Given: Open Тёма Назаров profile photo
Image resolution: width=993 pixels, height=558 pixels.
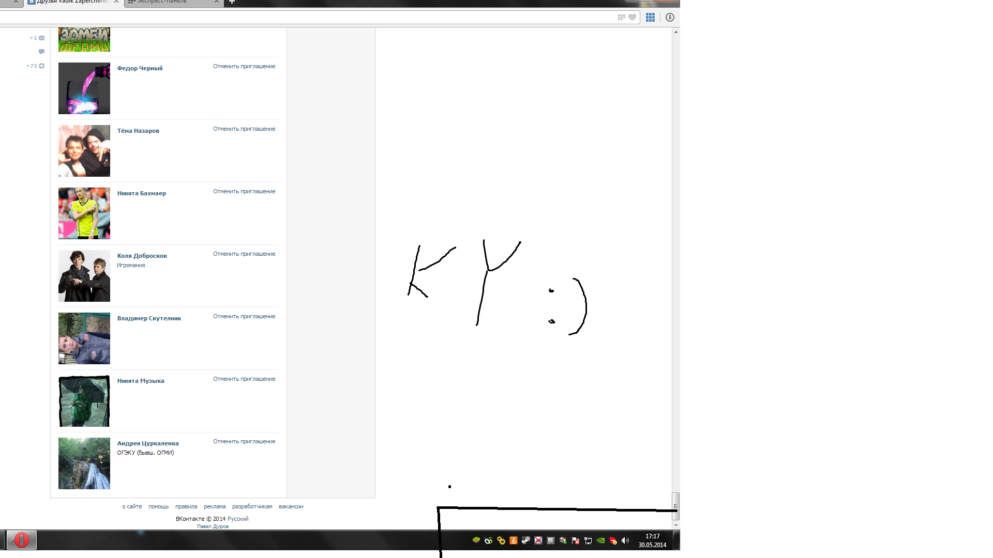Looking at the screenshot, I should click(x=84, y=151).
